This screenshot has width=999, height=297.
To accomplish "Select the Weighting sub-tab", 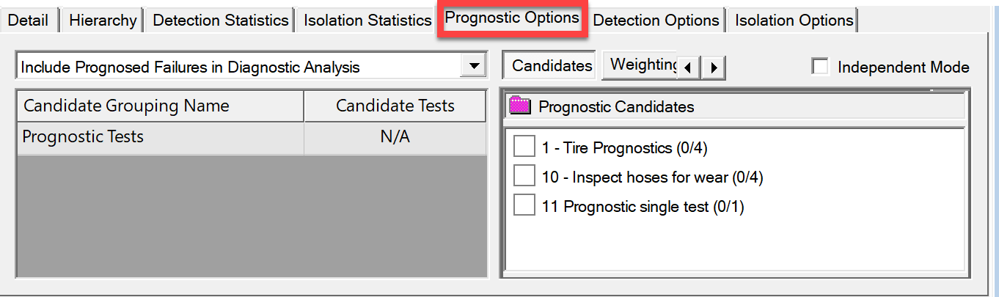I will tap(640, 65).
